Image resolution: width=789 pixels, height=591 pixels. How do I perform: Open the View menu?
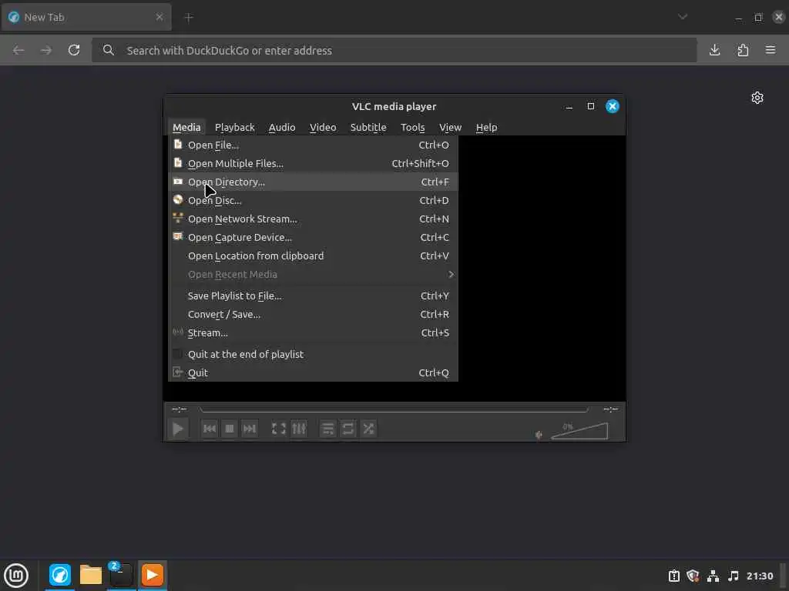[x=450, y=127]
